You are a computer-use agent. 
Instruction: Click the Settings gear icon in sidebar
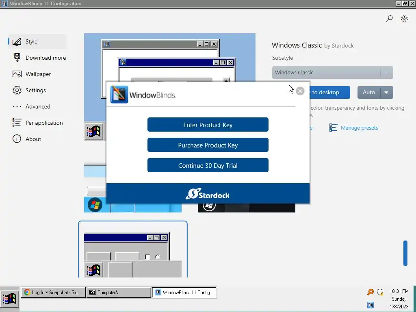coord(17,90)
